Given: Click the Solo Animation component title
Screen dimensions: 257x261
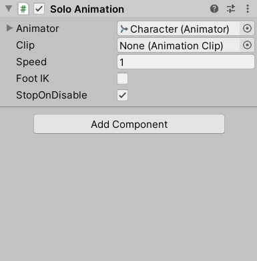Looking at the screenshot, I should (87, 9).
